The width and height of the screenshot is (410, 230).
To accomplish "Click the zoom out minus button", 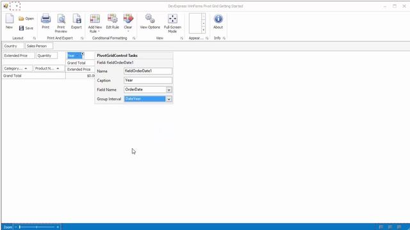I will [15, 227].
